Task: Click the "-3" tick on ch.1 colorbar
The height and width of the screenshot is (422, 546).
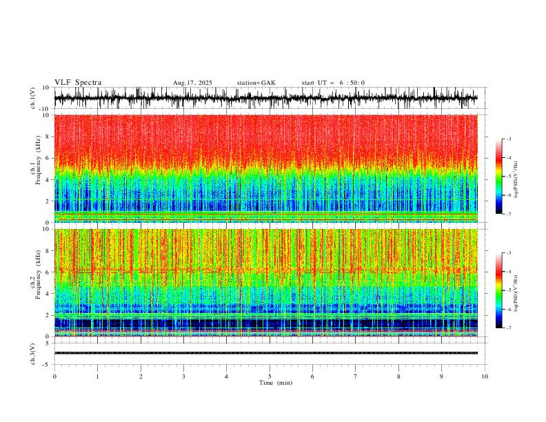Action: pyautogui.click(x=508, y=139)
